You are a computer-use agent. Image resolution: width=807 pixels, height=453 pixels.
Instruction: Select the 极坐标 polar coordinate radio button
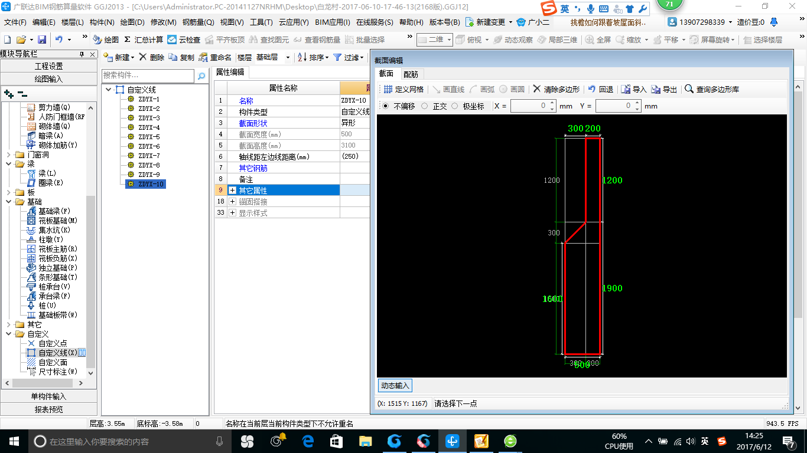click(x=454, y=106)
